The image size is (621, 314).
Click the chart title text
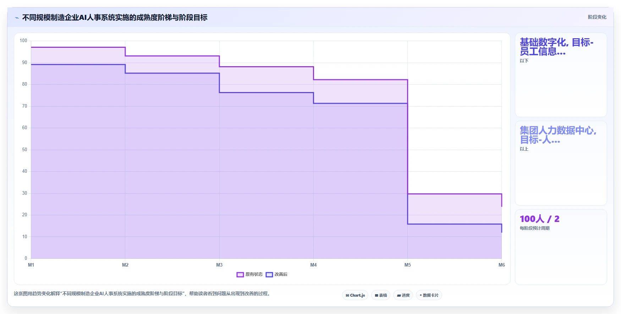click(115, 18)
